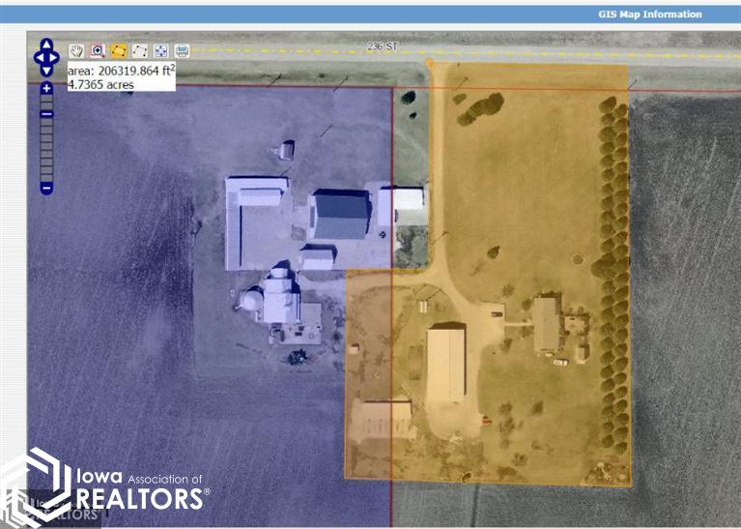741x529 pixels.
Task: Pan the map right with the arrow
Action: click(55, 57)
